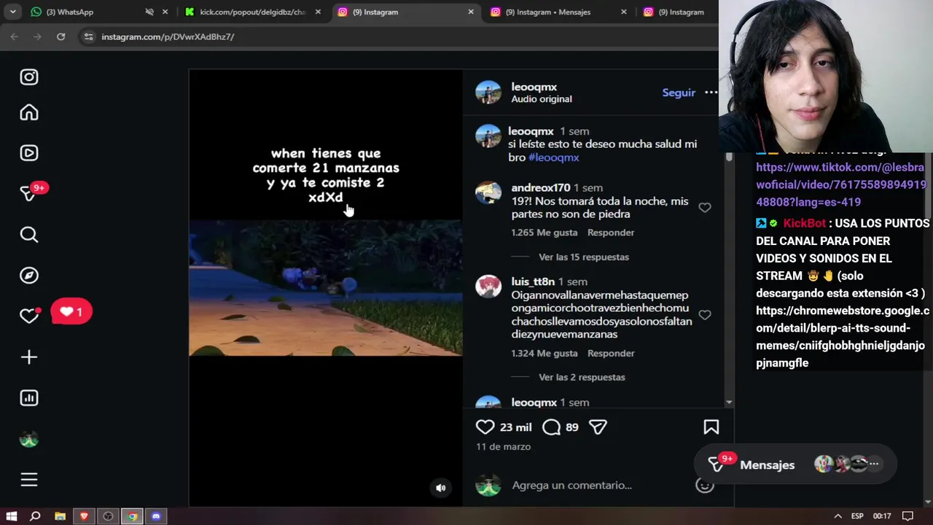This screenshot has height=525, width=933.
Task: Open the dashboard insights chart icon
Action: pyautogui.click(x=29, y=397)
